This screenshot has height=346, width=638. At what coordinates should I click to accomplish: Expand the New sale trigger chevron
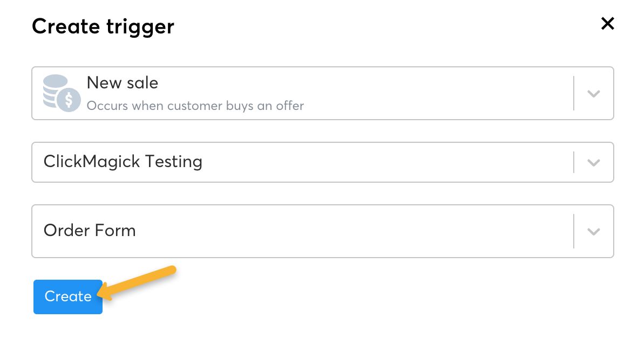(x=594, y=94)
